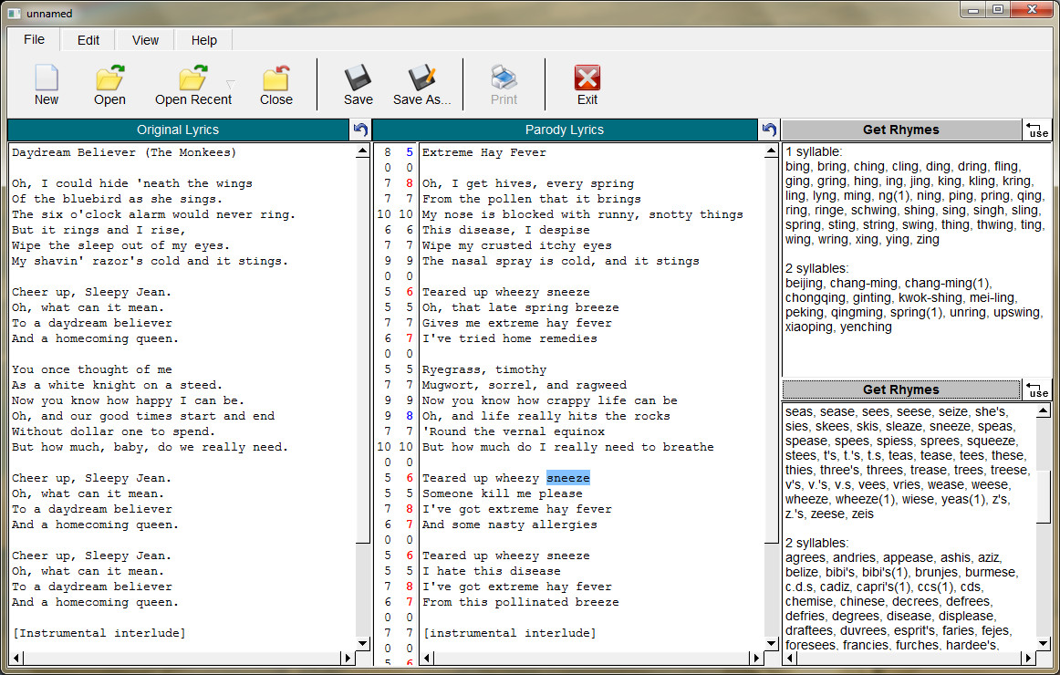Expand the Open Recent dropdown arrow
1060x675 pixels.
click(231, 85)
